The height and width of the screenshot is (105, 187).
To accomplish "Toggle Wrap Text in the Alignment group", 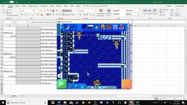I will pyautogui.click(x=67, y=11).
